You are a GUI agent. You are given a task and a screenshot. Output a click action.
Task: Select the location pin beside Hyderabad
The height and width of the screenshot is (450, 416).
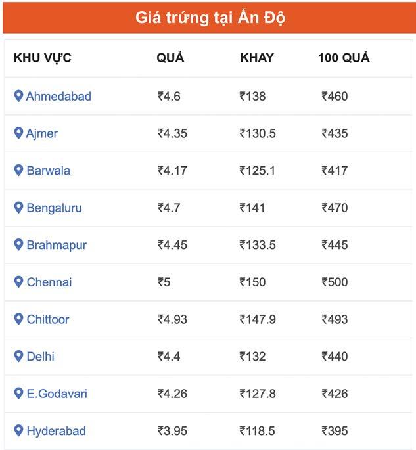click(18, 431)
